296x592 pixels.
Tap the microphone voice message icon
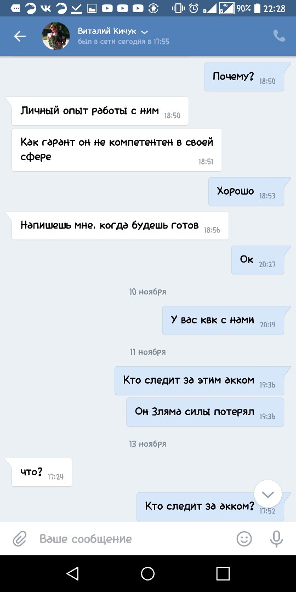(276, 539)
